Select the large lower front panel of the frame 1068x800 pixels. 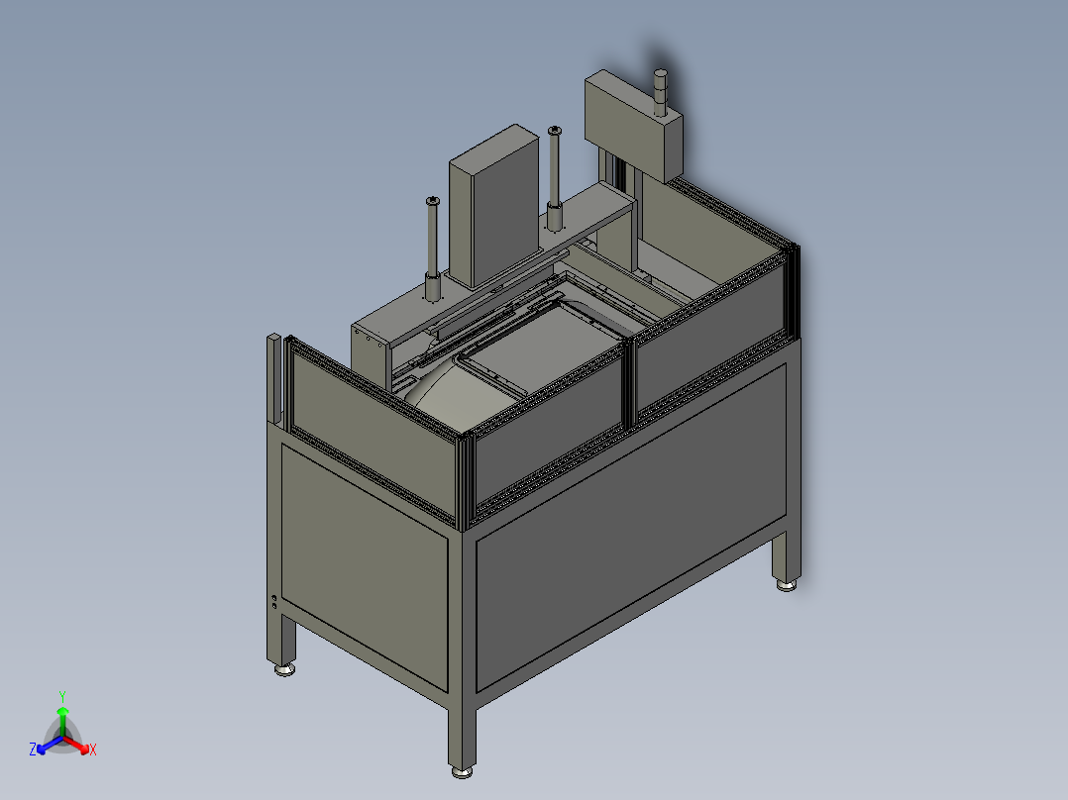[631, 529]
